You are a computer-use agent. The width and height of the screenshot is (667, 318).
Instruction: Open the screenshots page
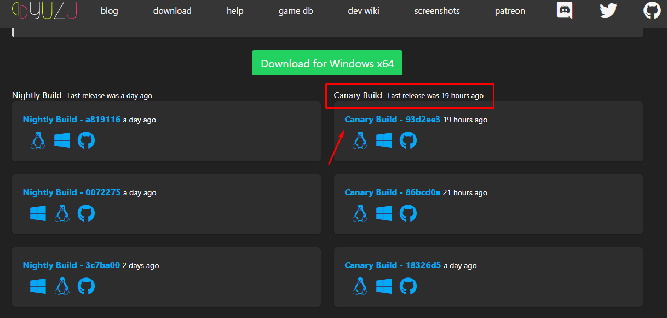[x=437, y=11]
